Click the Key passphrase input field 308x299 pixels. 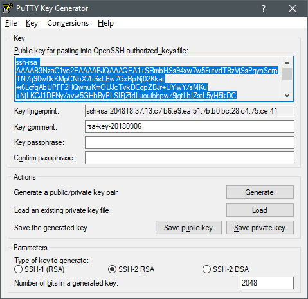[190, 142]
